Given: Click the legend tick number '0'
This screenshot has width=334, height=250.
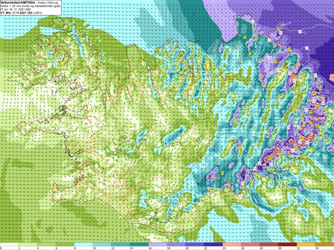Looking at the screenshot, I should (1, 248).
